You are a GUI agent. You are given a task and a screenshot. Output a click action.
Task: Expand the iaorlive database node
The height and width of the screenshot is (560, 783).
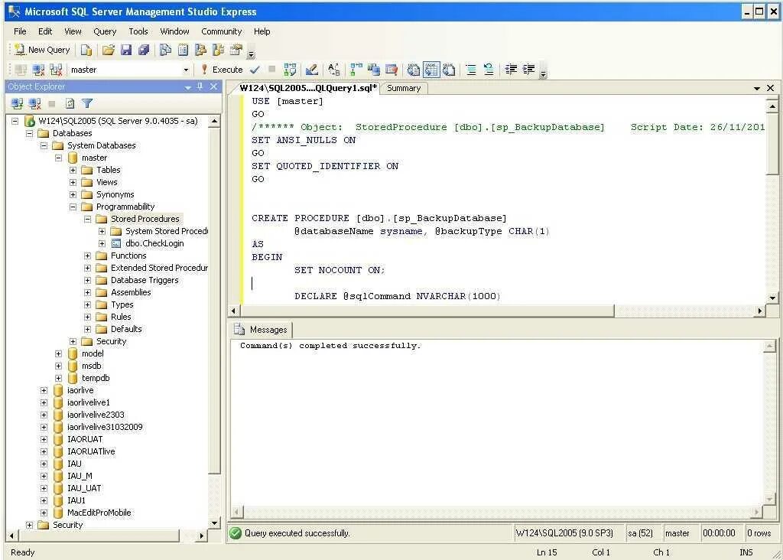coord(44,391)
